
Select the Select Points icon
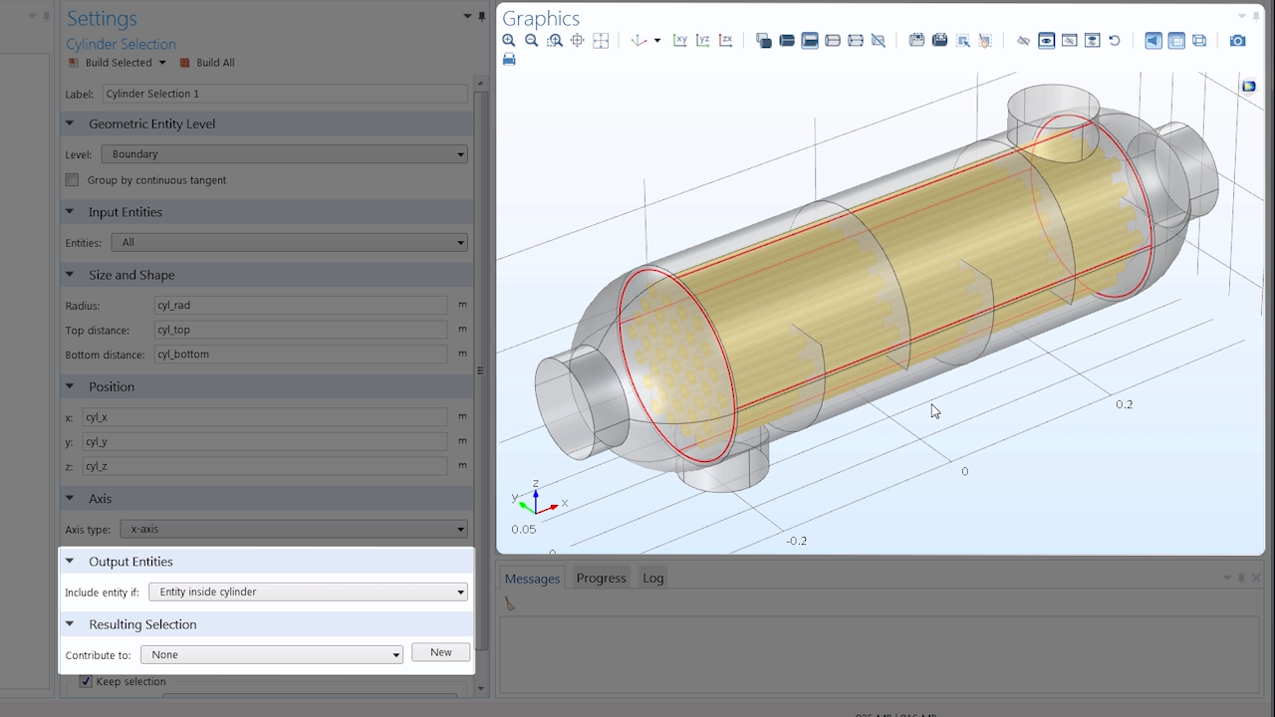pyautogui.click(x=856, y=41)
